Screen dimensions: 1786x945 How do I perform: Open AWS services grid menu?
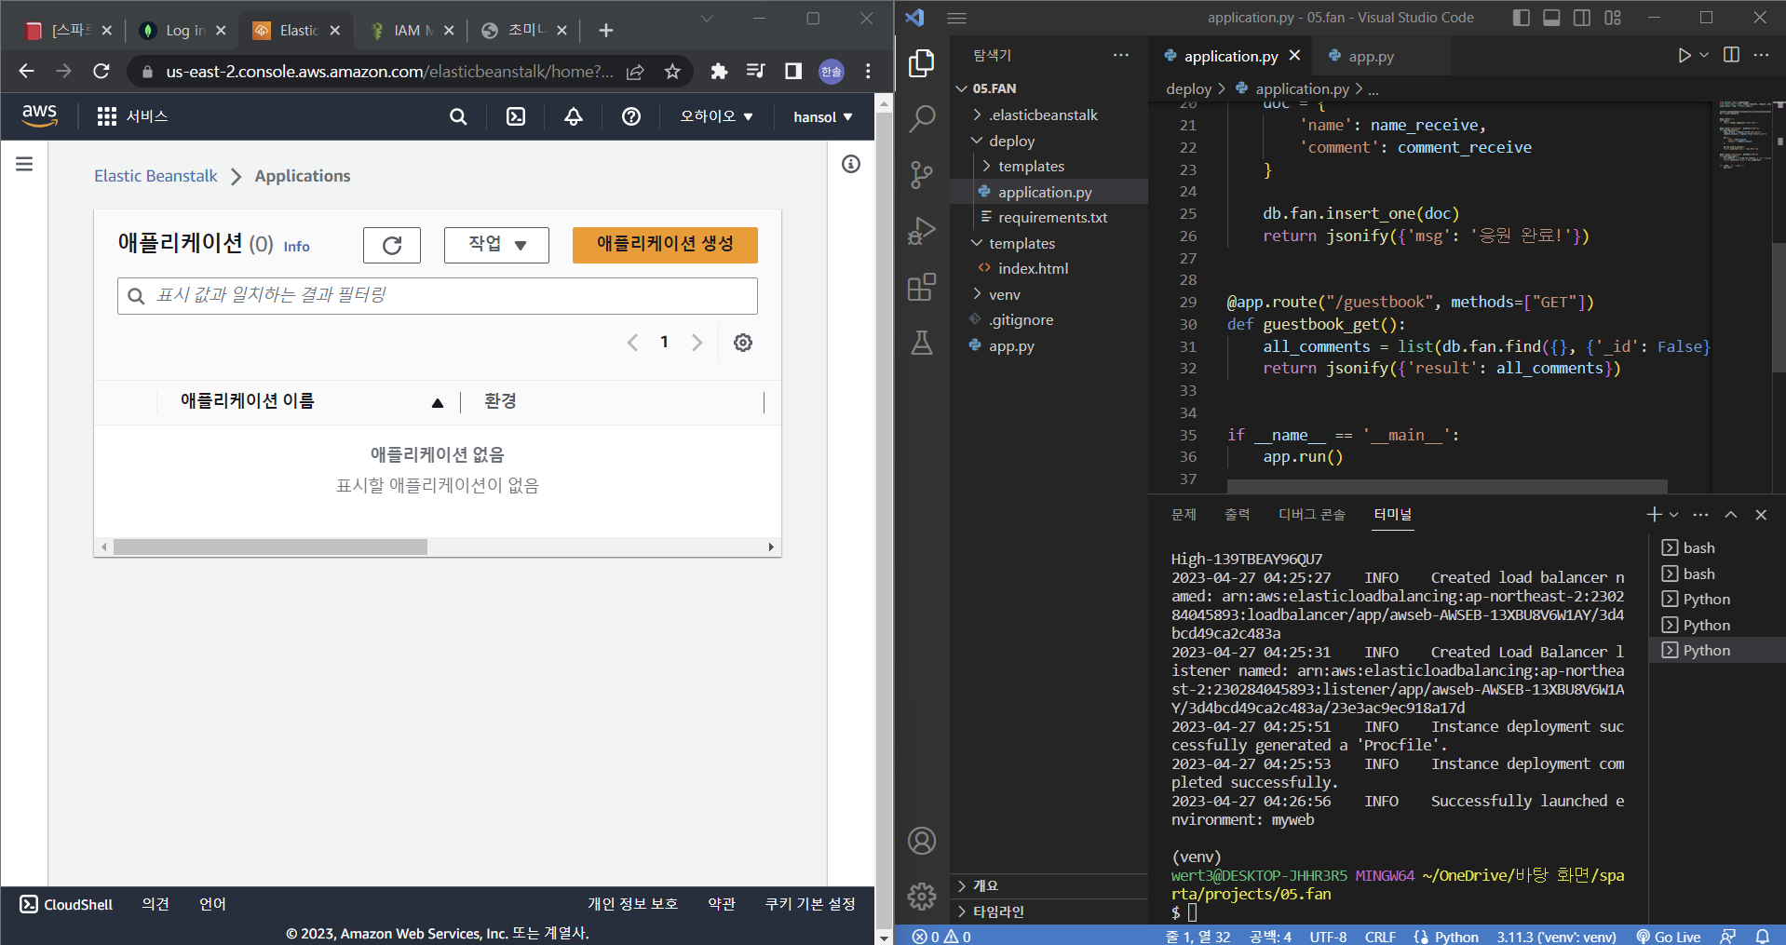point(107,116)
